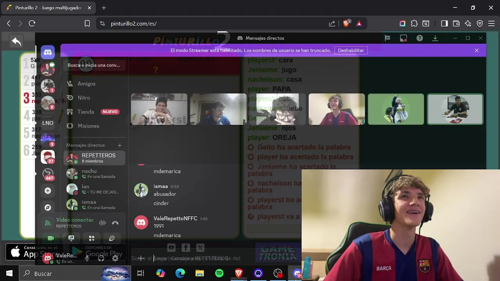Open Brave VPN shield icon
This screenshot has height=281, width=500.
click(x=480, y=23)
